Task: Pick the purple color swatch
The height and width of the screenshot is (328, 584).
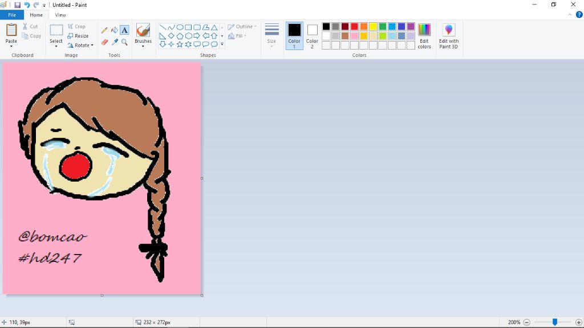Action: point(411,26)
